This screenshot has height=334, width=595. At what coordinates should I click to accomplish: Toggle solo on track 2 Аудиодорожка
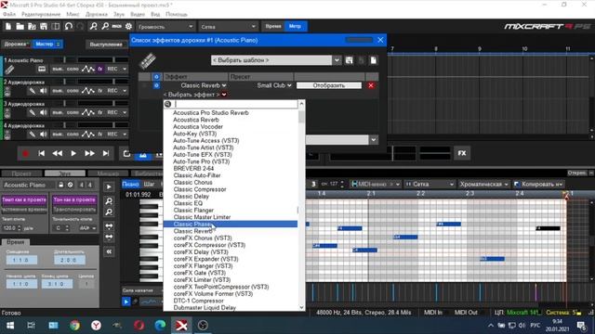[x=73, y=91]
